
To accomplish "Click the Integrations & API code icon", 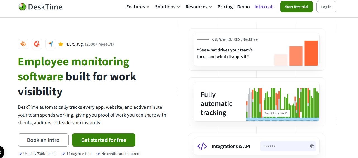I will point(202,146).
